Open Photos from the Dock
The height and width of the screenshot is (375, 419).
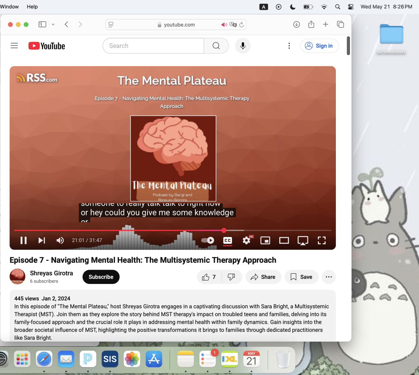pos(132,359)
